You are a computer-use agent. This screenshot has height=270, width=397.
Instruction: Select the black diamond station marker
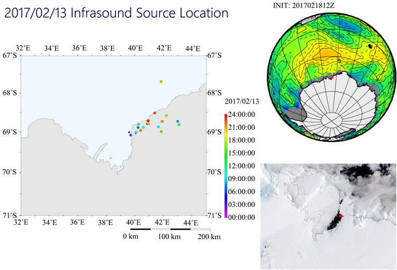(x=129, y=133)
